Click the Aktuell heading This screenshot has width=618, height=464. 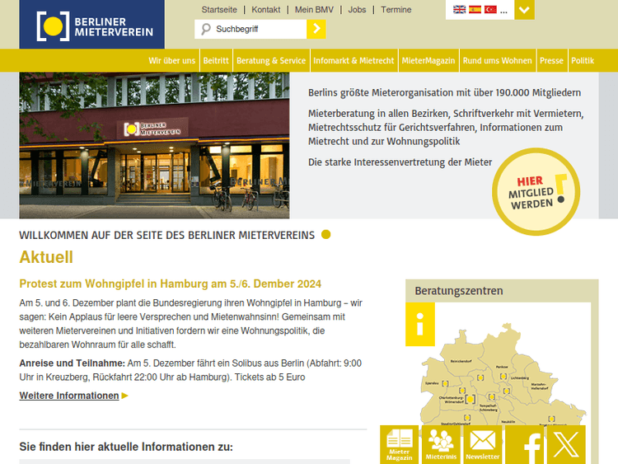[x=46, y=257]
